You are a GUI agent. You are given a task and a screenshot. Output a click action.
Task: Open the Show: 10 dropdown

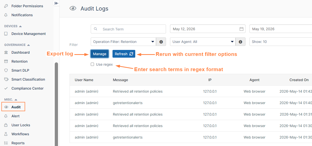tap(281, 42)
